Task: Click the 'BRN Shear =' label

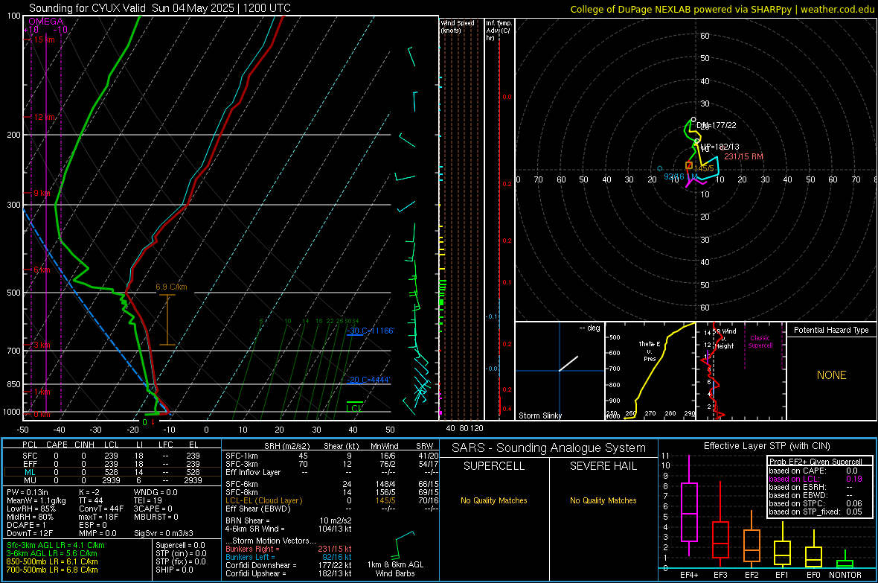Action: click(248, 520)
